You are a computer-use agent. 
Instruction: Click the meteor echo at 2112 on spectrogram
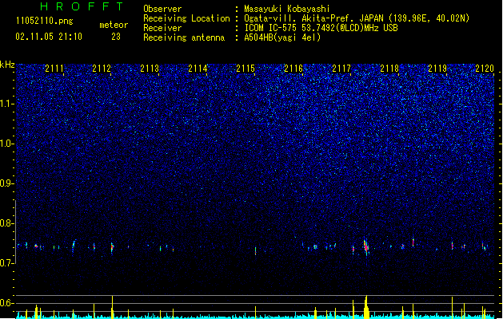pyautogui.click(x=112, y=247)
